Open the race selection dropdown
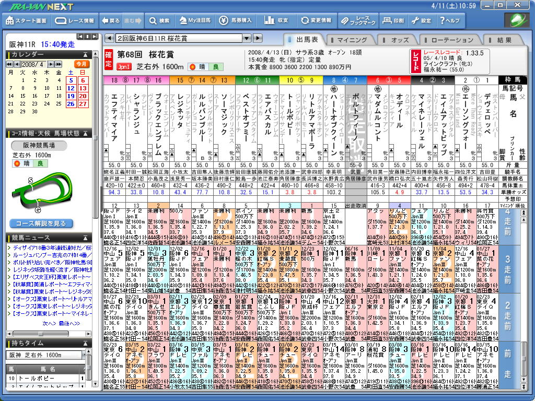This screenshot has width=535, height=401. point(246,39)
